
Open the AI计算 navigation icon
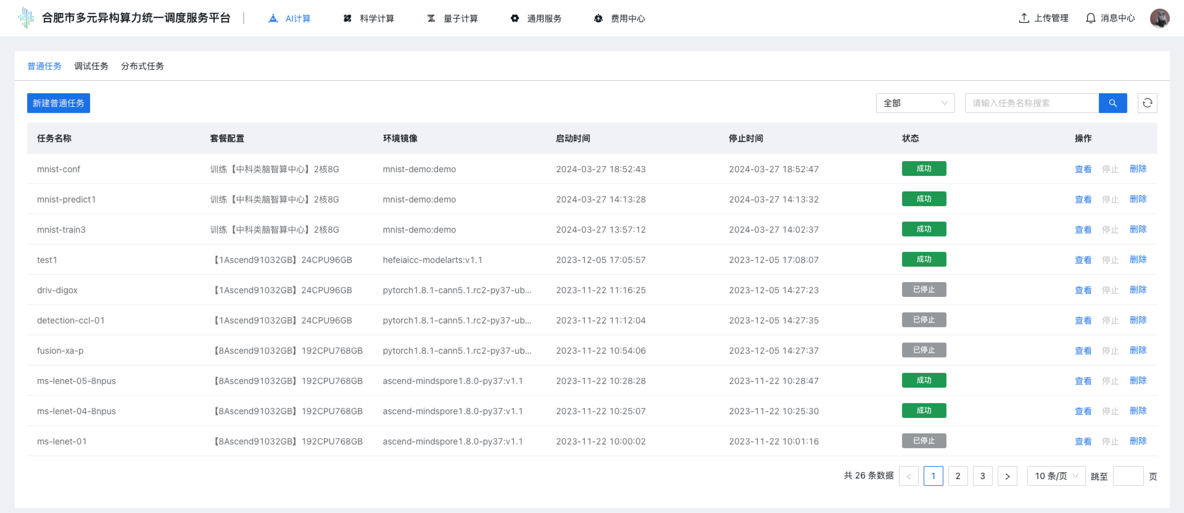(273, 19)
